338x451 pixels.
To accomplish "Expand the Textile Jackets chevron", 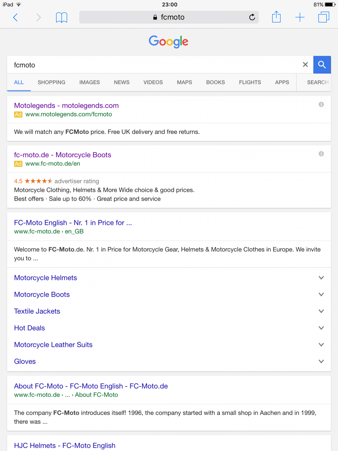I will coord(321,311).
